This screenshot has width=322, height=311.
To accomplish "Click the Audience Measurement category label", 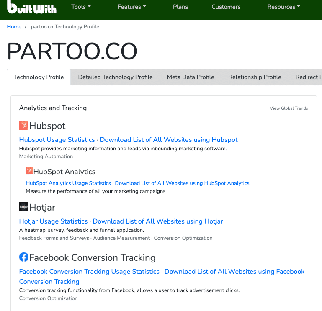I will [121, 238].
